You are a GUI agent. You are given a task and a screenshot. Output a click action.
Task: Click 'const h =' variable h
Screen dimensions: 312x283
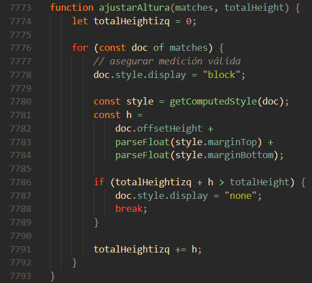[129, 115]
